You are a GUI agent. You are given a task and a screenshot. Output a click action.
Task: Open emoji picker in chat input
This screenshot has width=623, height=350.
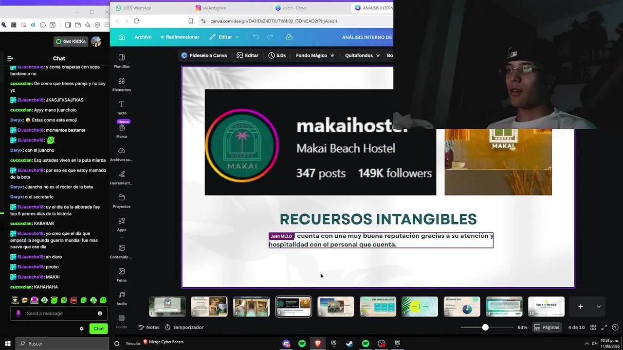(x=100, y=314)
